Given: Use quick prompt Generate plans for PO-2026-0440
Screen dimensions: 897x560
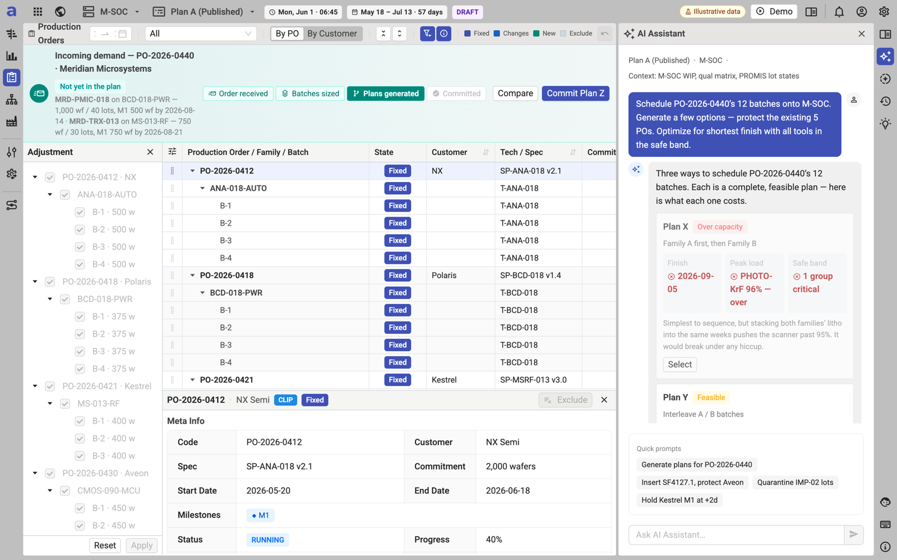Looking at the screenshot, I should tap(697, 464).
